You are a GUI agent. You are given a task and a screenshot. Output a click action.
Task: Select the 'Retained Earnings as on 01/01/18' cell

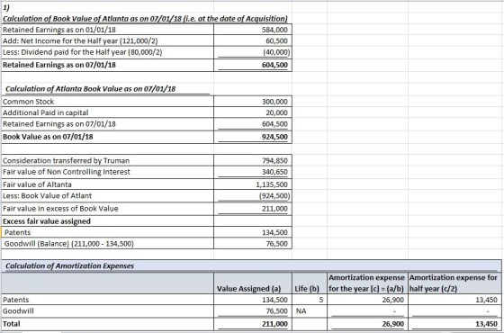pos(108,30)
